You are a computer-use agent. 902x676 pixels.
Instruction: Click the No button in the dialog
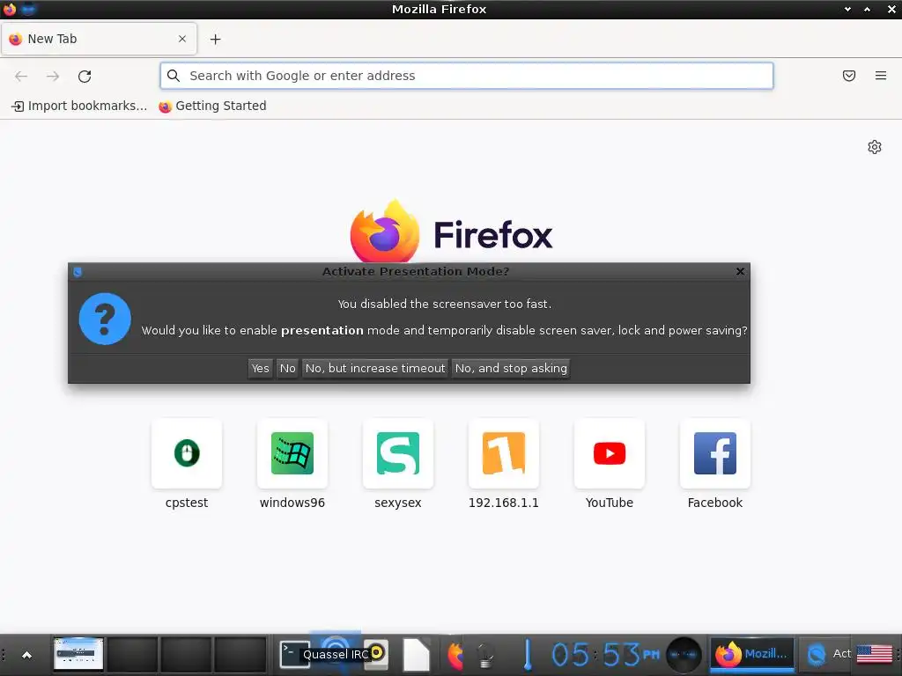(x=288, y=368)
